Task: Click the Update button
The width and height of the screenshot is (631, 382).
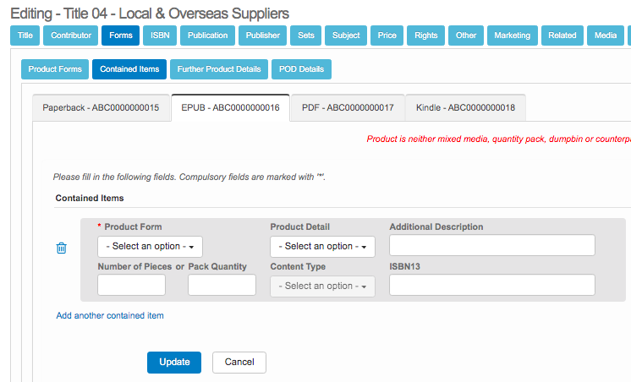Action: (174, 363)
